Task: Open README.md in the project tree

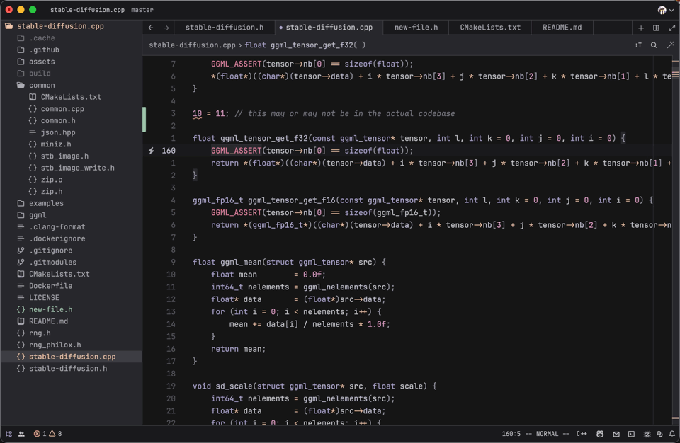Action: pos(71,321)
